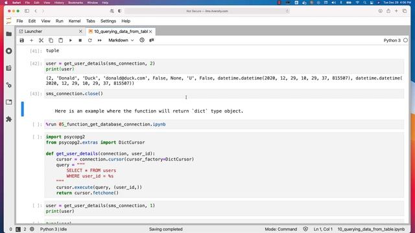Click the cell 42 get_user_details code

[x=224, y=66]
